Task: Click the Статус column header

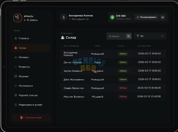Action: [x=121, y=46]
